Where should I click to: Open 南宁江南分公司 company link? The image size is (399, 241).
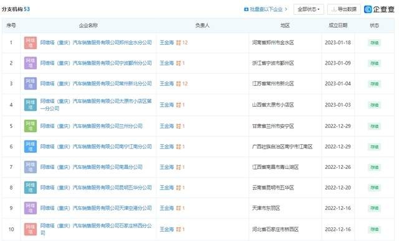[x=96, y=147]
